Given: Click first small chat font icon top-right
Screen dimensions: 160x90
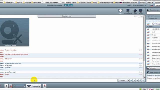Looking at the screenshot, I should [x=135, y=16].
